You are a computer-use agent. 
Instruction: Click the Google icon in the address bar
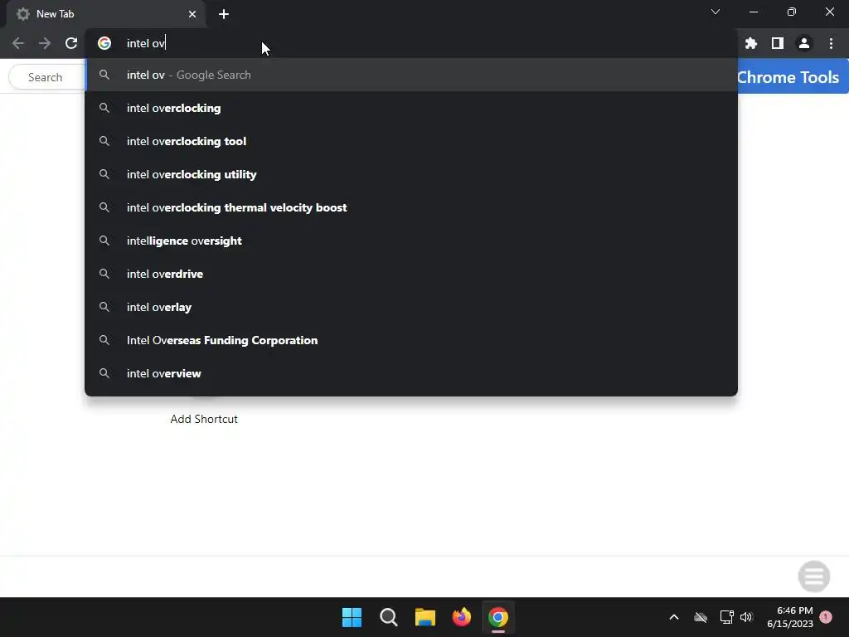point(104,43)
